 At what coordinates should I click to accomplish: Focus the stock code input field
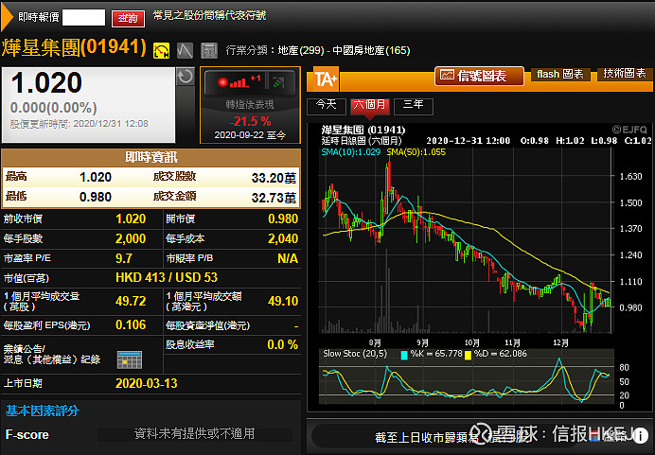click(x=83, y=17)
